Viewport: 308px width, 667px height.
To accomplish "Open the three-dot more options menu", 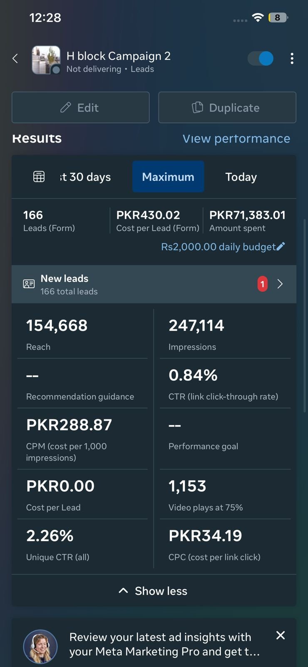I will 292,59.
